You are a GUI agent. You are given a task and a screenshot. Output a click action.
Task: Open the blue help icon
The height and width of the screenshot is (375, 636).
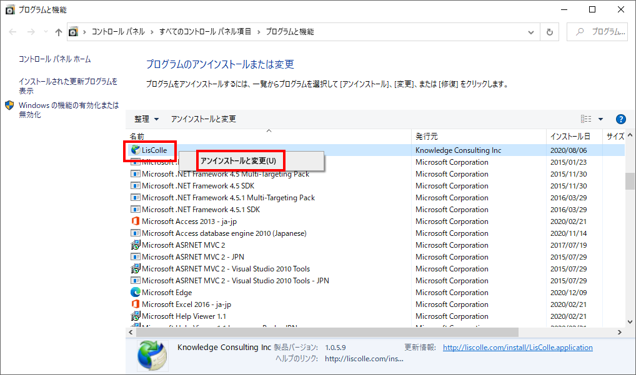pos(620,119)
